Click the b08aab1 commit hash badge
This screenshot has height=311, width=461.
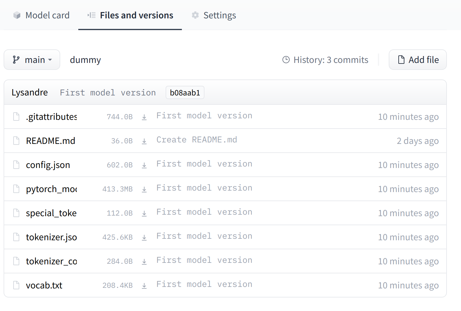click(185, 92)
